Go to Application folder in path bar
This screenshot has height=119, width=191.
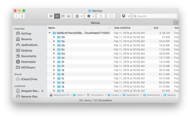131,95
